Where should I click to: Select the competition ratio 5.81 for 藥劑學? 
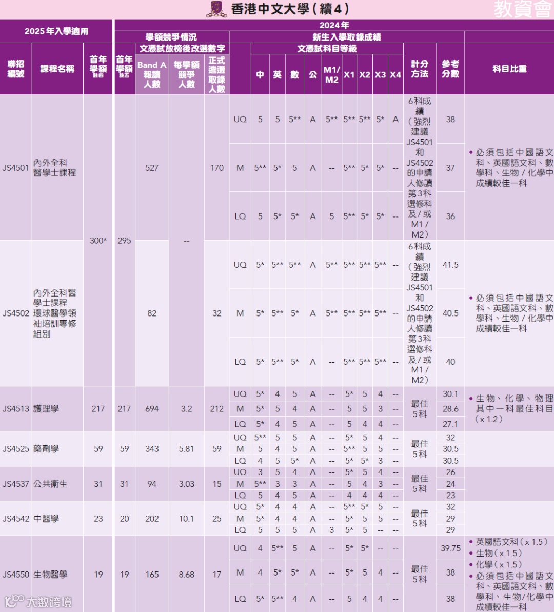186,449
